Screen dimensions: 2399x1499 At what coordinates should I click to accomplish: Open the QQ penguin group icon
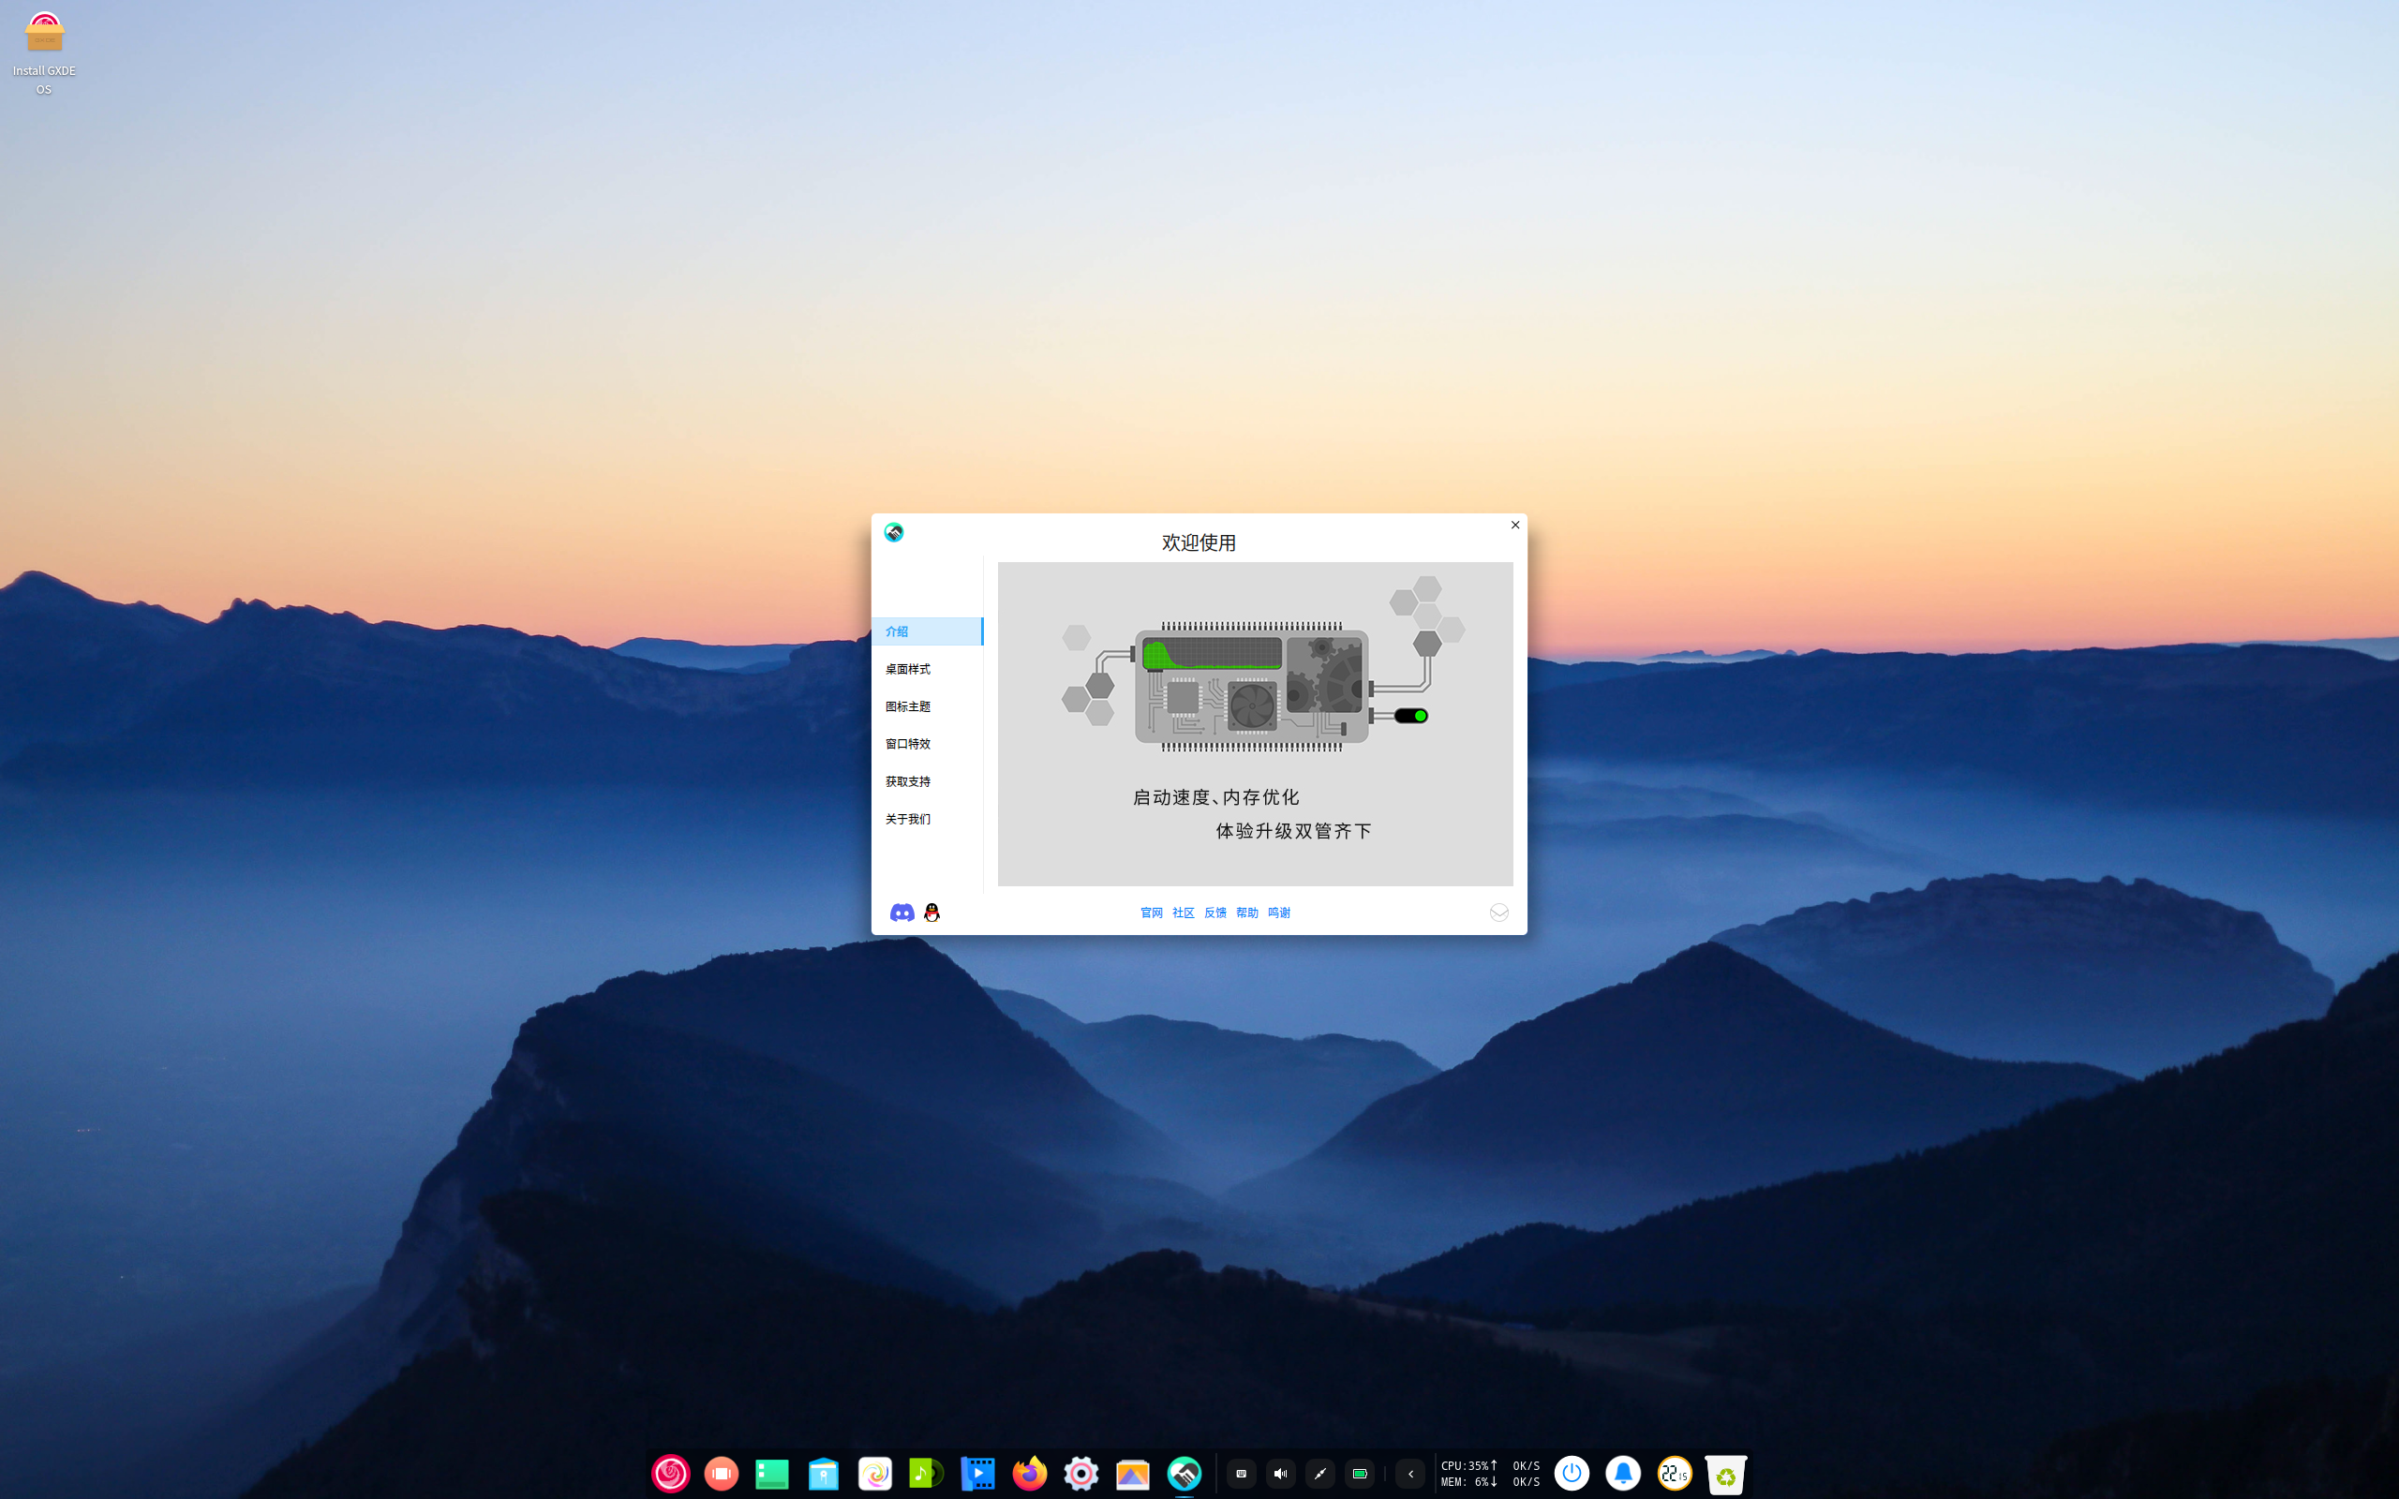click(931, 913)
